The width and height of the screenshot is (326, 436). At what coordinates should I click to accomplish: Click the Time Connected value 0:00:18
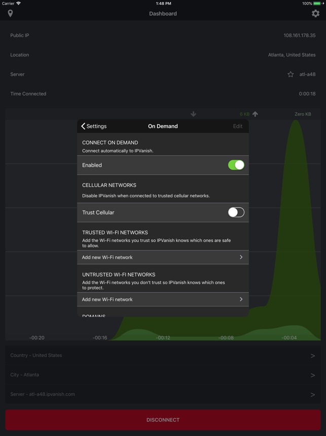[x=307, y=94]
